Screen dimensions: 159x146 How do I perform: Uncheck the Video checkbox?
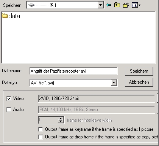(x=9, y=98)
